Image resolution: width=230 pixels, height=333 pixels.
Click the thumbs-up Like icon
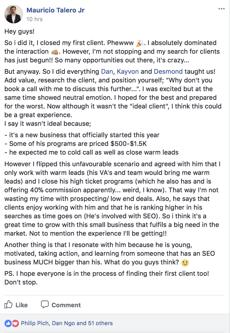(x=8, y=304)
